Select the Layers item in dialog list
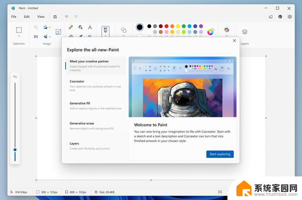 96,146
